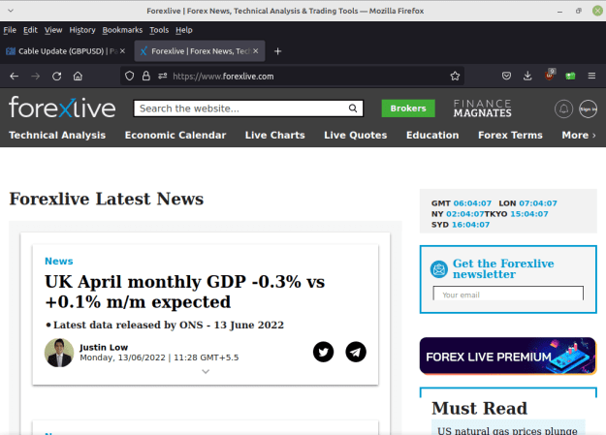Open Live Charts
The height and width of the screenshot is (435, 606).
(x=275, y=136)
